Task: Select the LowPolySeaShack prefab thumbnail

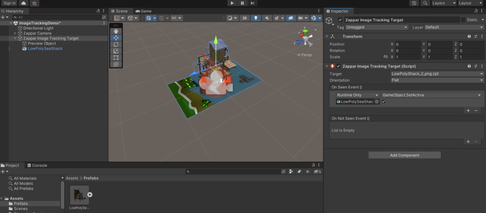Action: pos(79,195)
